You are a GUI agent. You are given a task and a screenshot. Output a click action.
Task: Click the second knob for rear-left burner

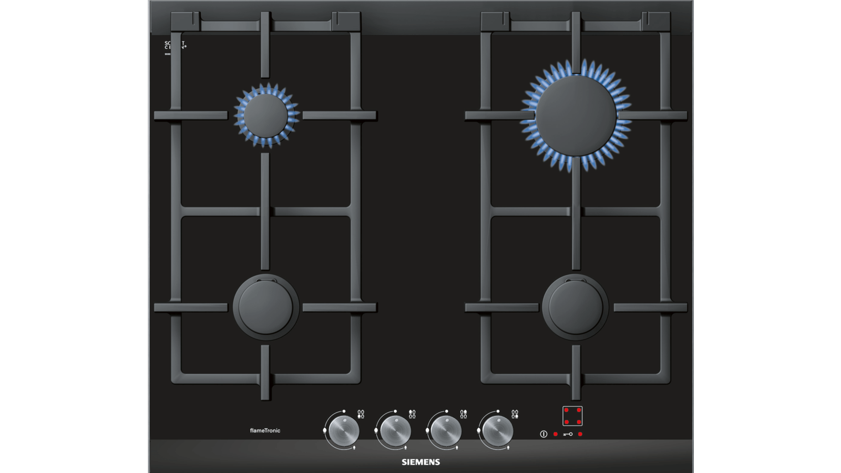pyautogui.click(x=395, y=431)
